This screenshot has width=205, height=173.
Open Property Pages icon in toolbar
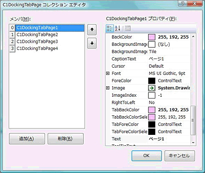(x=128, y=28)
